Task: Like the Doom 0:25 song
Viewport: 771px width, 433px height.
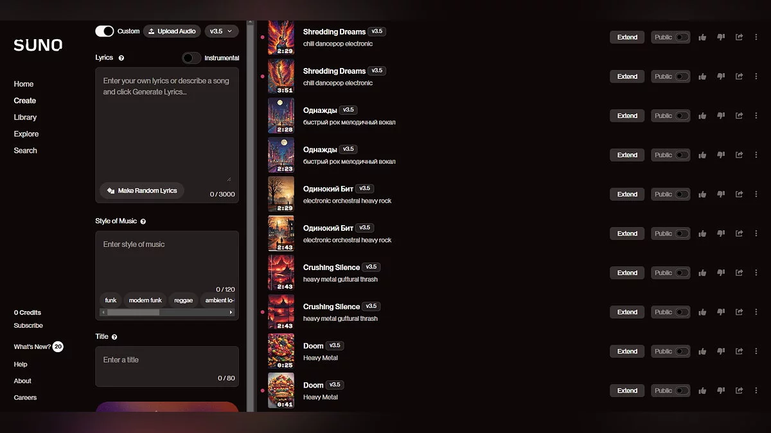Action: point(702,351)
